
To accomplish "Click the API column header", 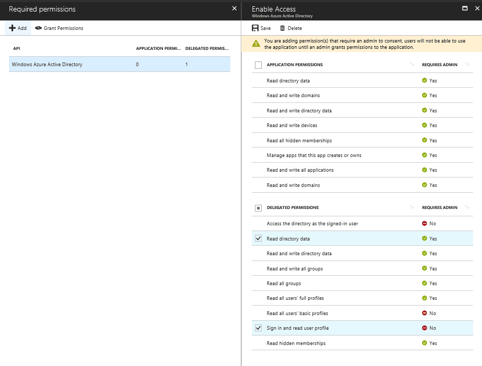I will (x=17, y=48).
